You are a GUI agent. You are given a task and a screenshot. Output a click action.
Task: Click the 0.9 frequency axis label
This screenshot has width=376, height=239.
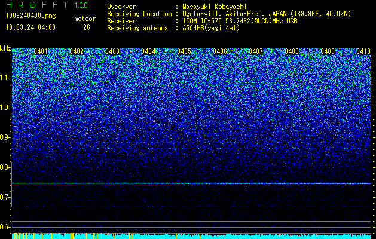click(5, 137)
